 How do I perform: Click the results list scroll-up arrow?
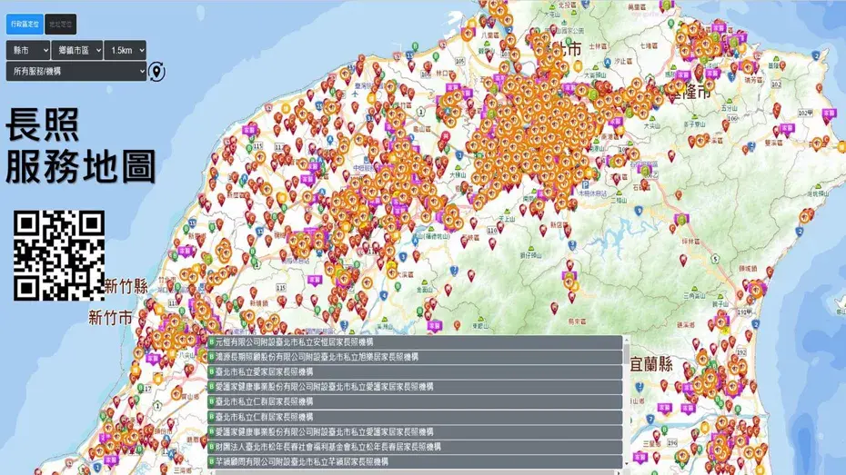[627, 340]
